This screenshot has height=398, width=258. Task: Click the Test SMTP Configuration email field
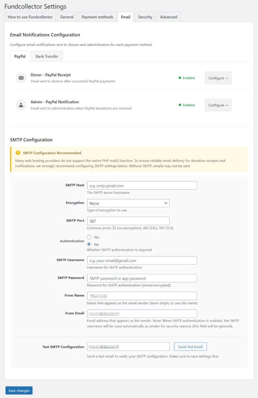[128, 347]
